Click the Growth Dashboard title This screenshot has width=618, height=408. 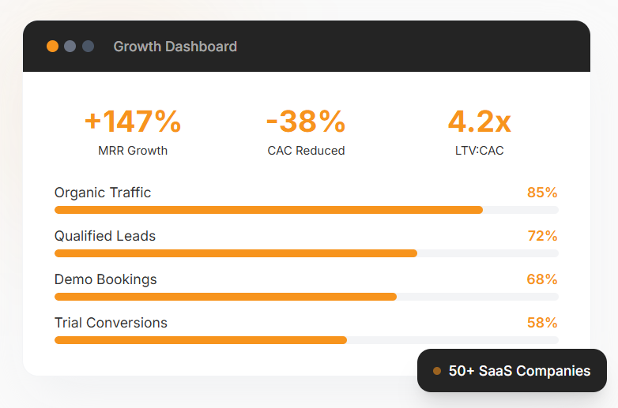coord(175,47)
